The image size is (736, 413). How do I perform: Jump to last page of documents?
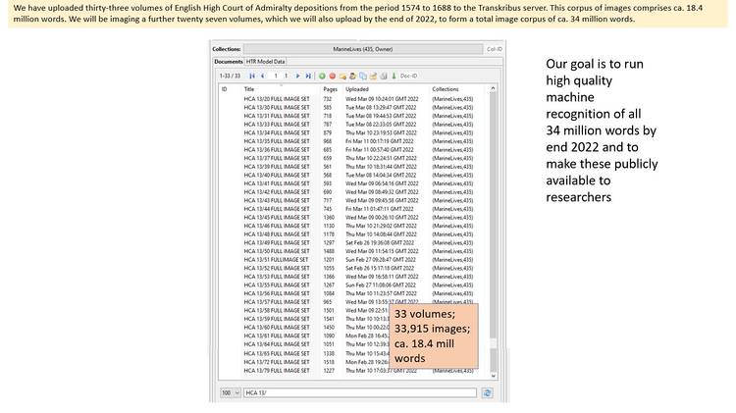(x=308, y=76)
